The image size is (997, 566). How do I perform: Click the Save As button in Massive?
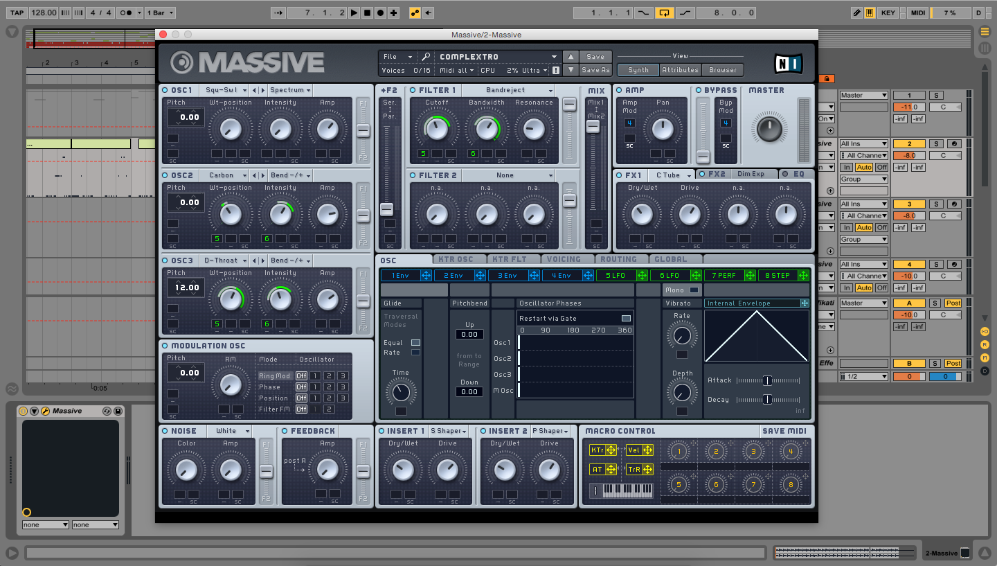click(595, 70)
